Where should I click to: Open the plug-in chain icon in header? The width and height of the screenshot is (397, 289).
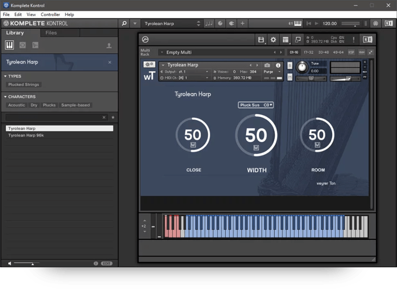pos(231,23)
